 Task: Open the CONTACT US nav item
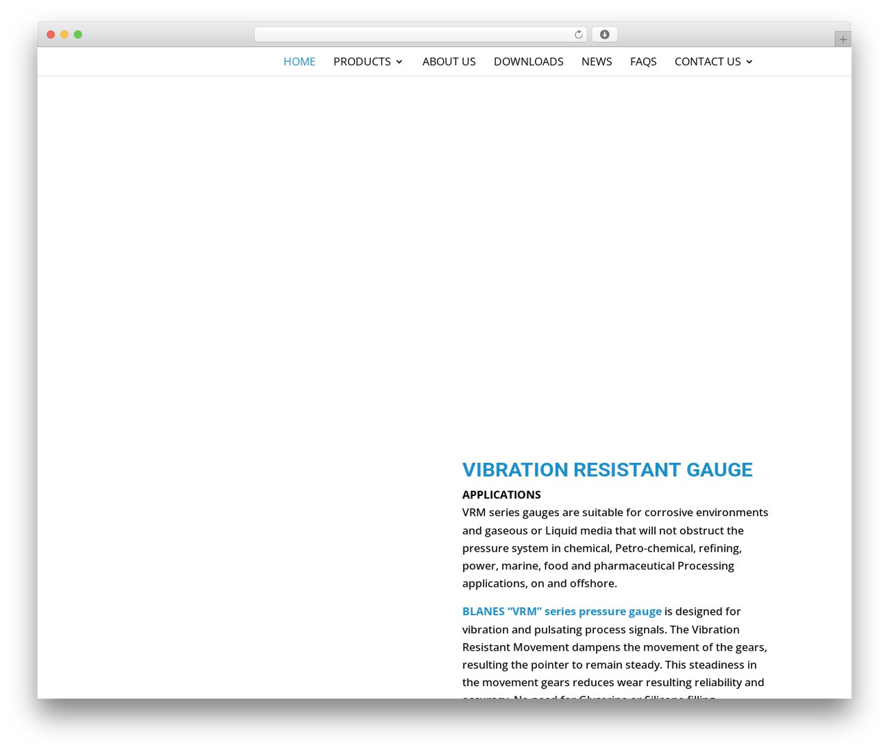[708, 62]
